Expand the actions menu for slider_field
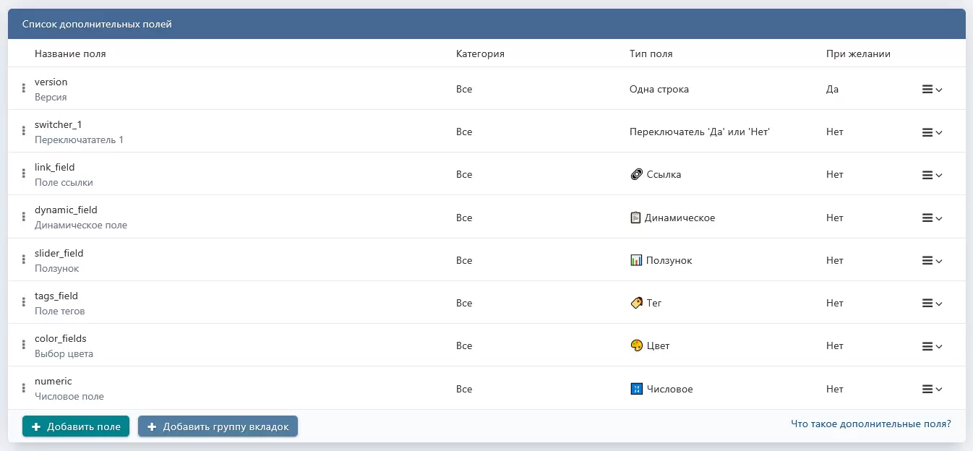The height and width of the screenshot is (451, 973). (x=932, y=261)
